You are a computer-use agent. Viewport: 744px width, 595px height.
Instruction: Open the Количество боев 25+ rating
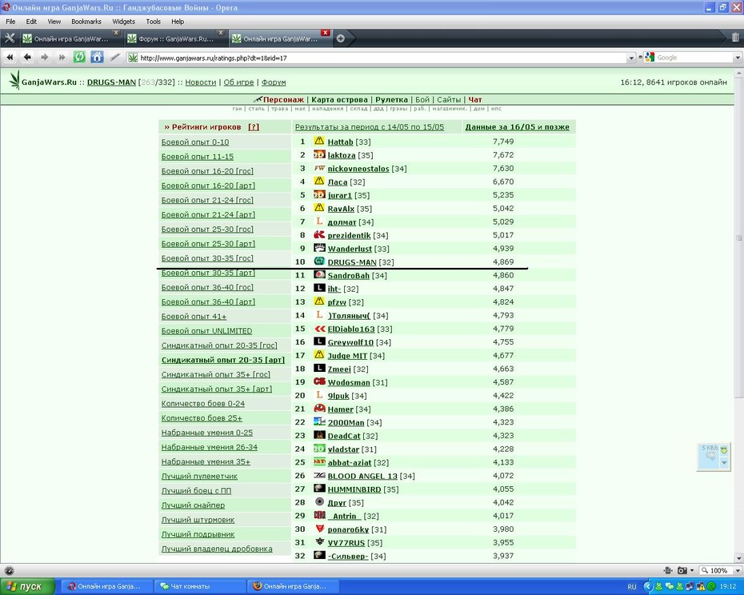coord(202,418)
